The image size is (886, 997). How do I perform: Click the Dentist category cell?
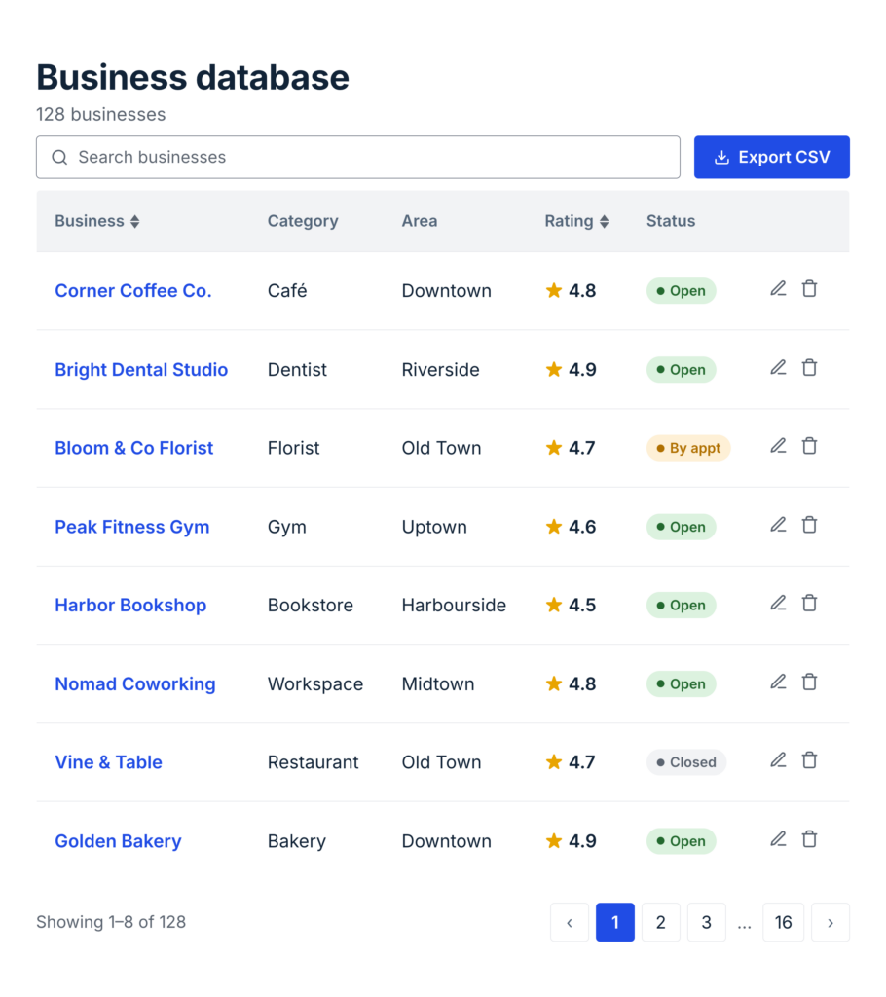pyautogui.click(x=297, y=369)
